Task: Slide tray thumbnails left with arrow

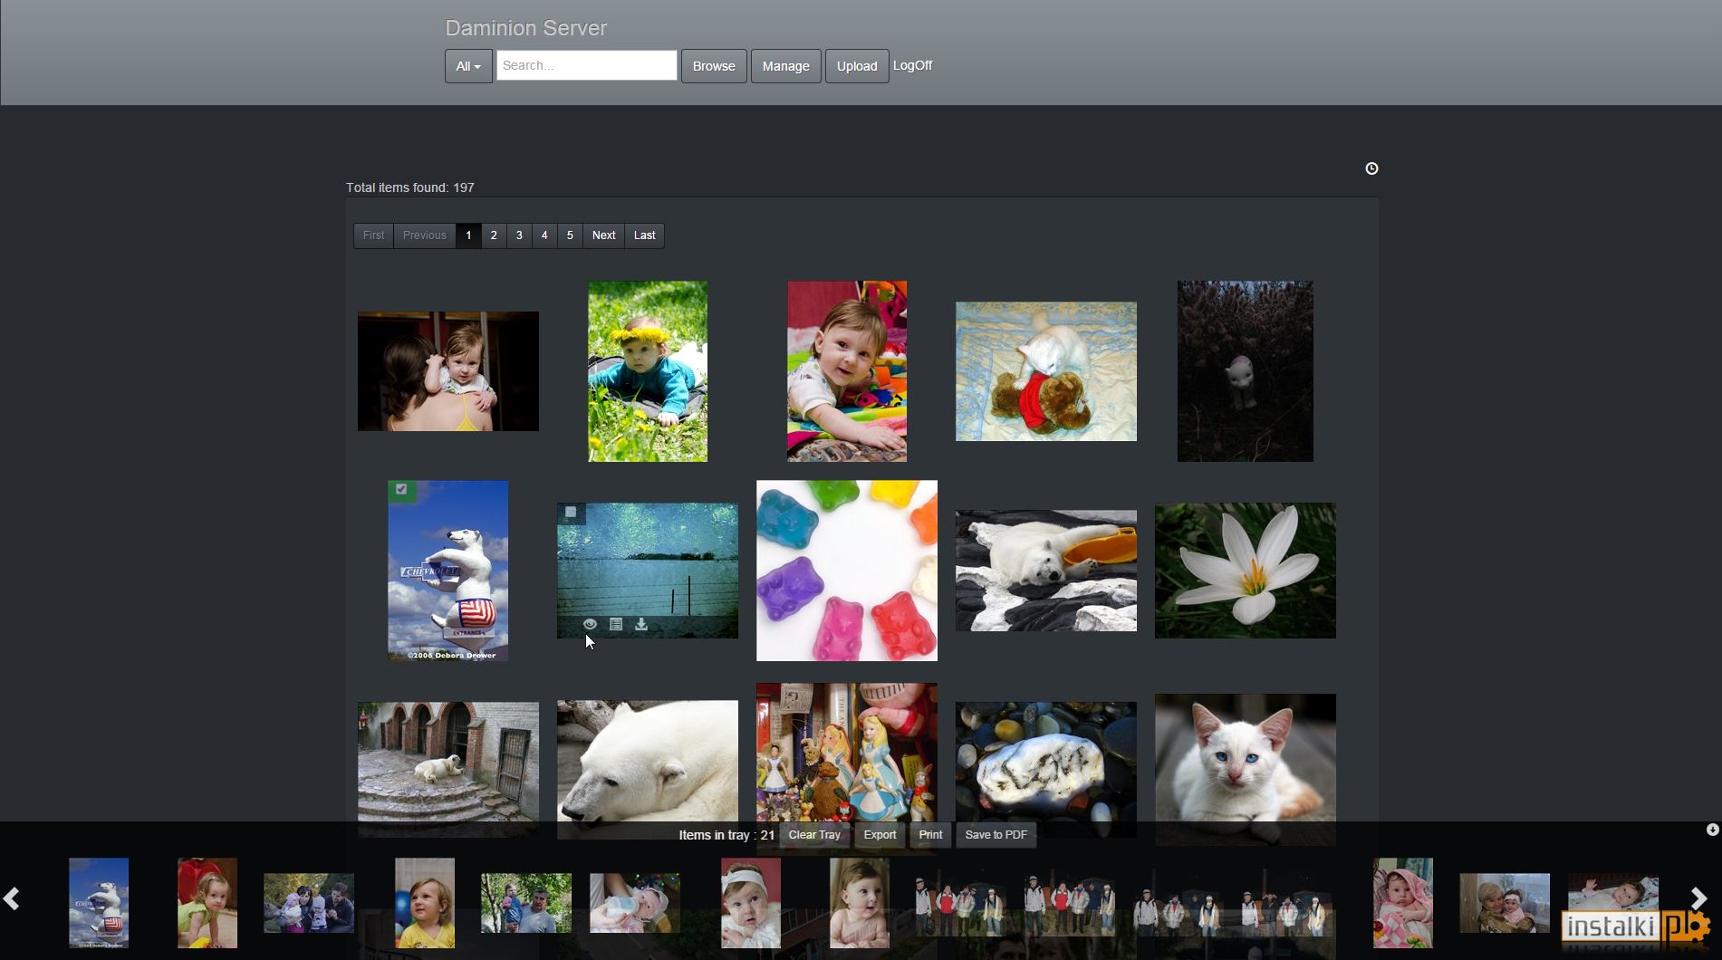Action: coord(12,898)
